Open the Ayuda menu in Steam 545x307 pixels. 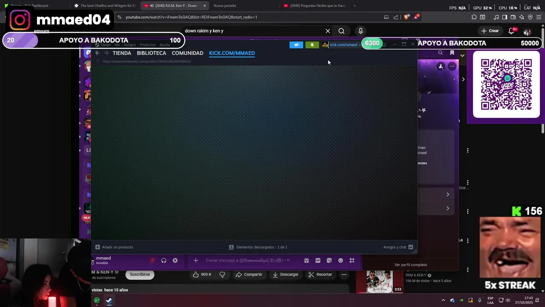tap(164, 45)
